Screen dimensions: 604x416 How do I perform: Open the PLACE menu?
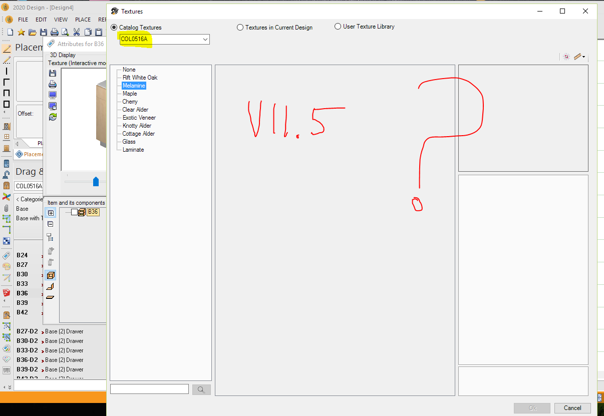[83, 20]
